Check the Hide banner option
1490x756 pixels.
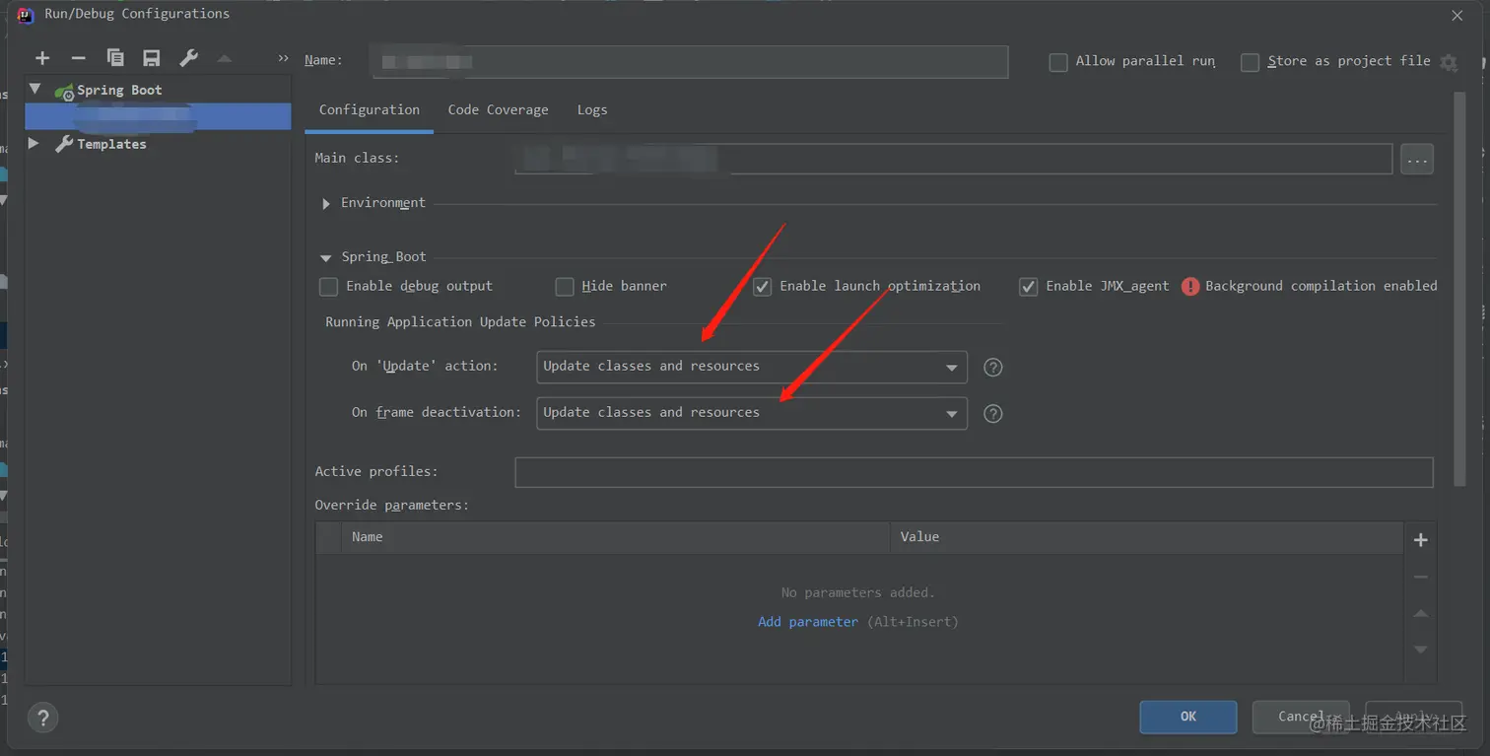click(x=565, y=287)
